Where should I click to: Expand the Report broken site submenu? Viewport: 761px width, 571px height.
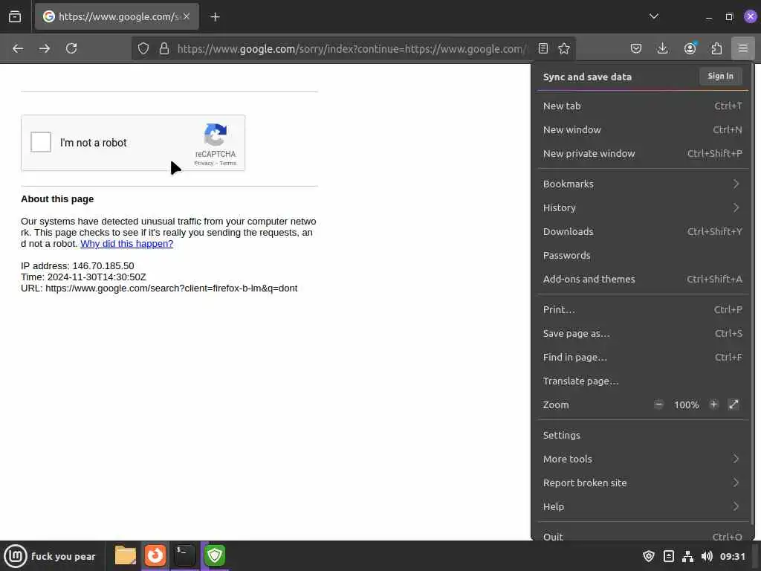click(643, 483)
